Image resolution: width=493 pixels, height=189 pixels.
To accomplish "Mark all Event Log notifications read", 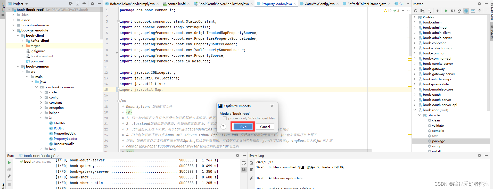I will coord(252,163).
